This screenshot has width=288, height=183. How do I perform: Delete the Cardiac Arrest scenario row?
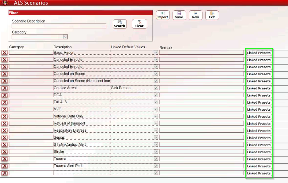tap(5, 88)
